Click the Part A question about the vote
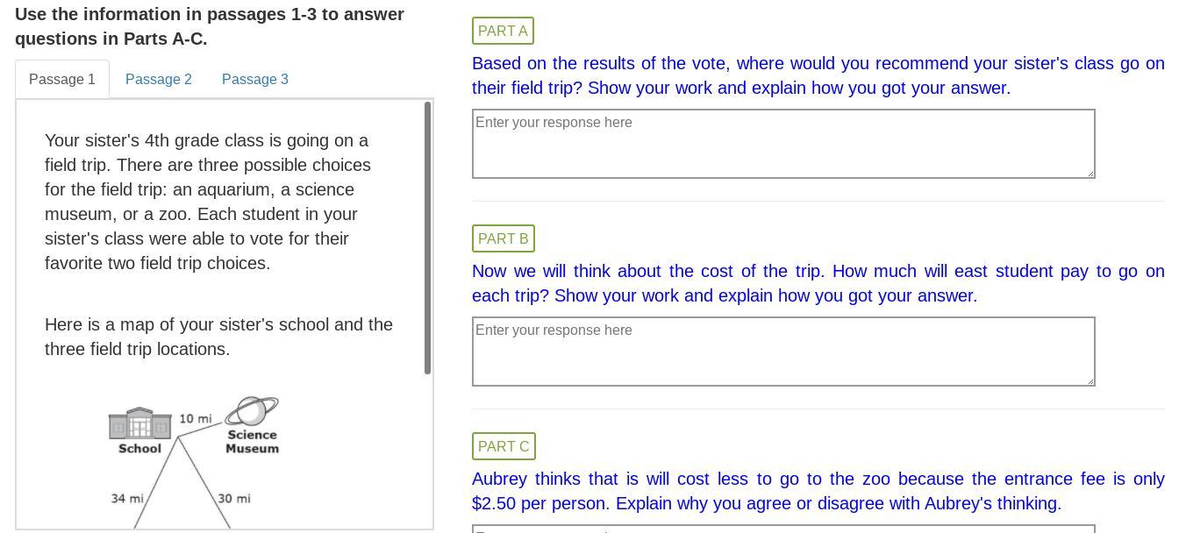 (x=818, y=76)
